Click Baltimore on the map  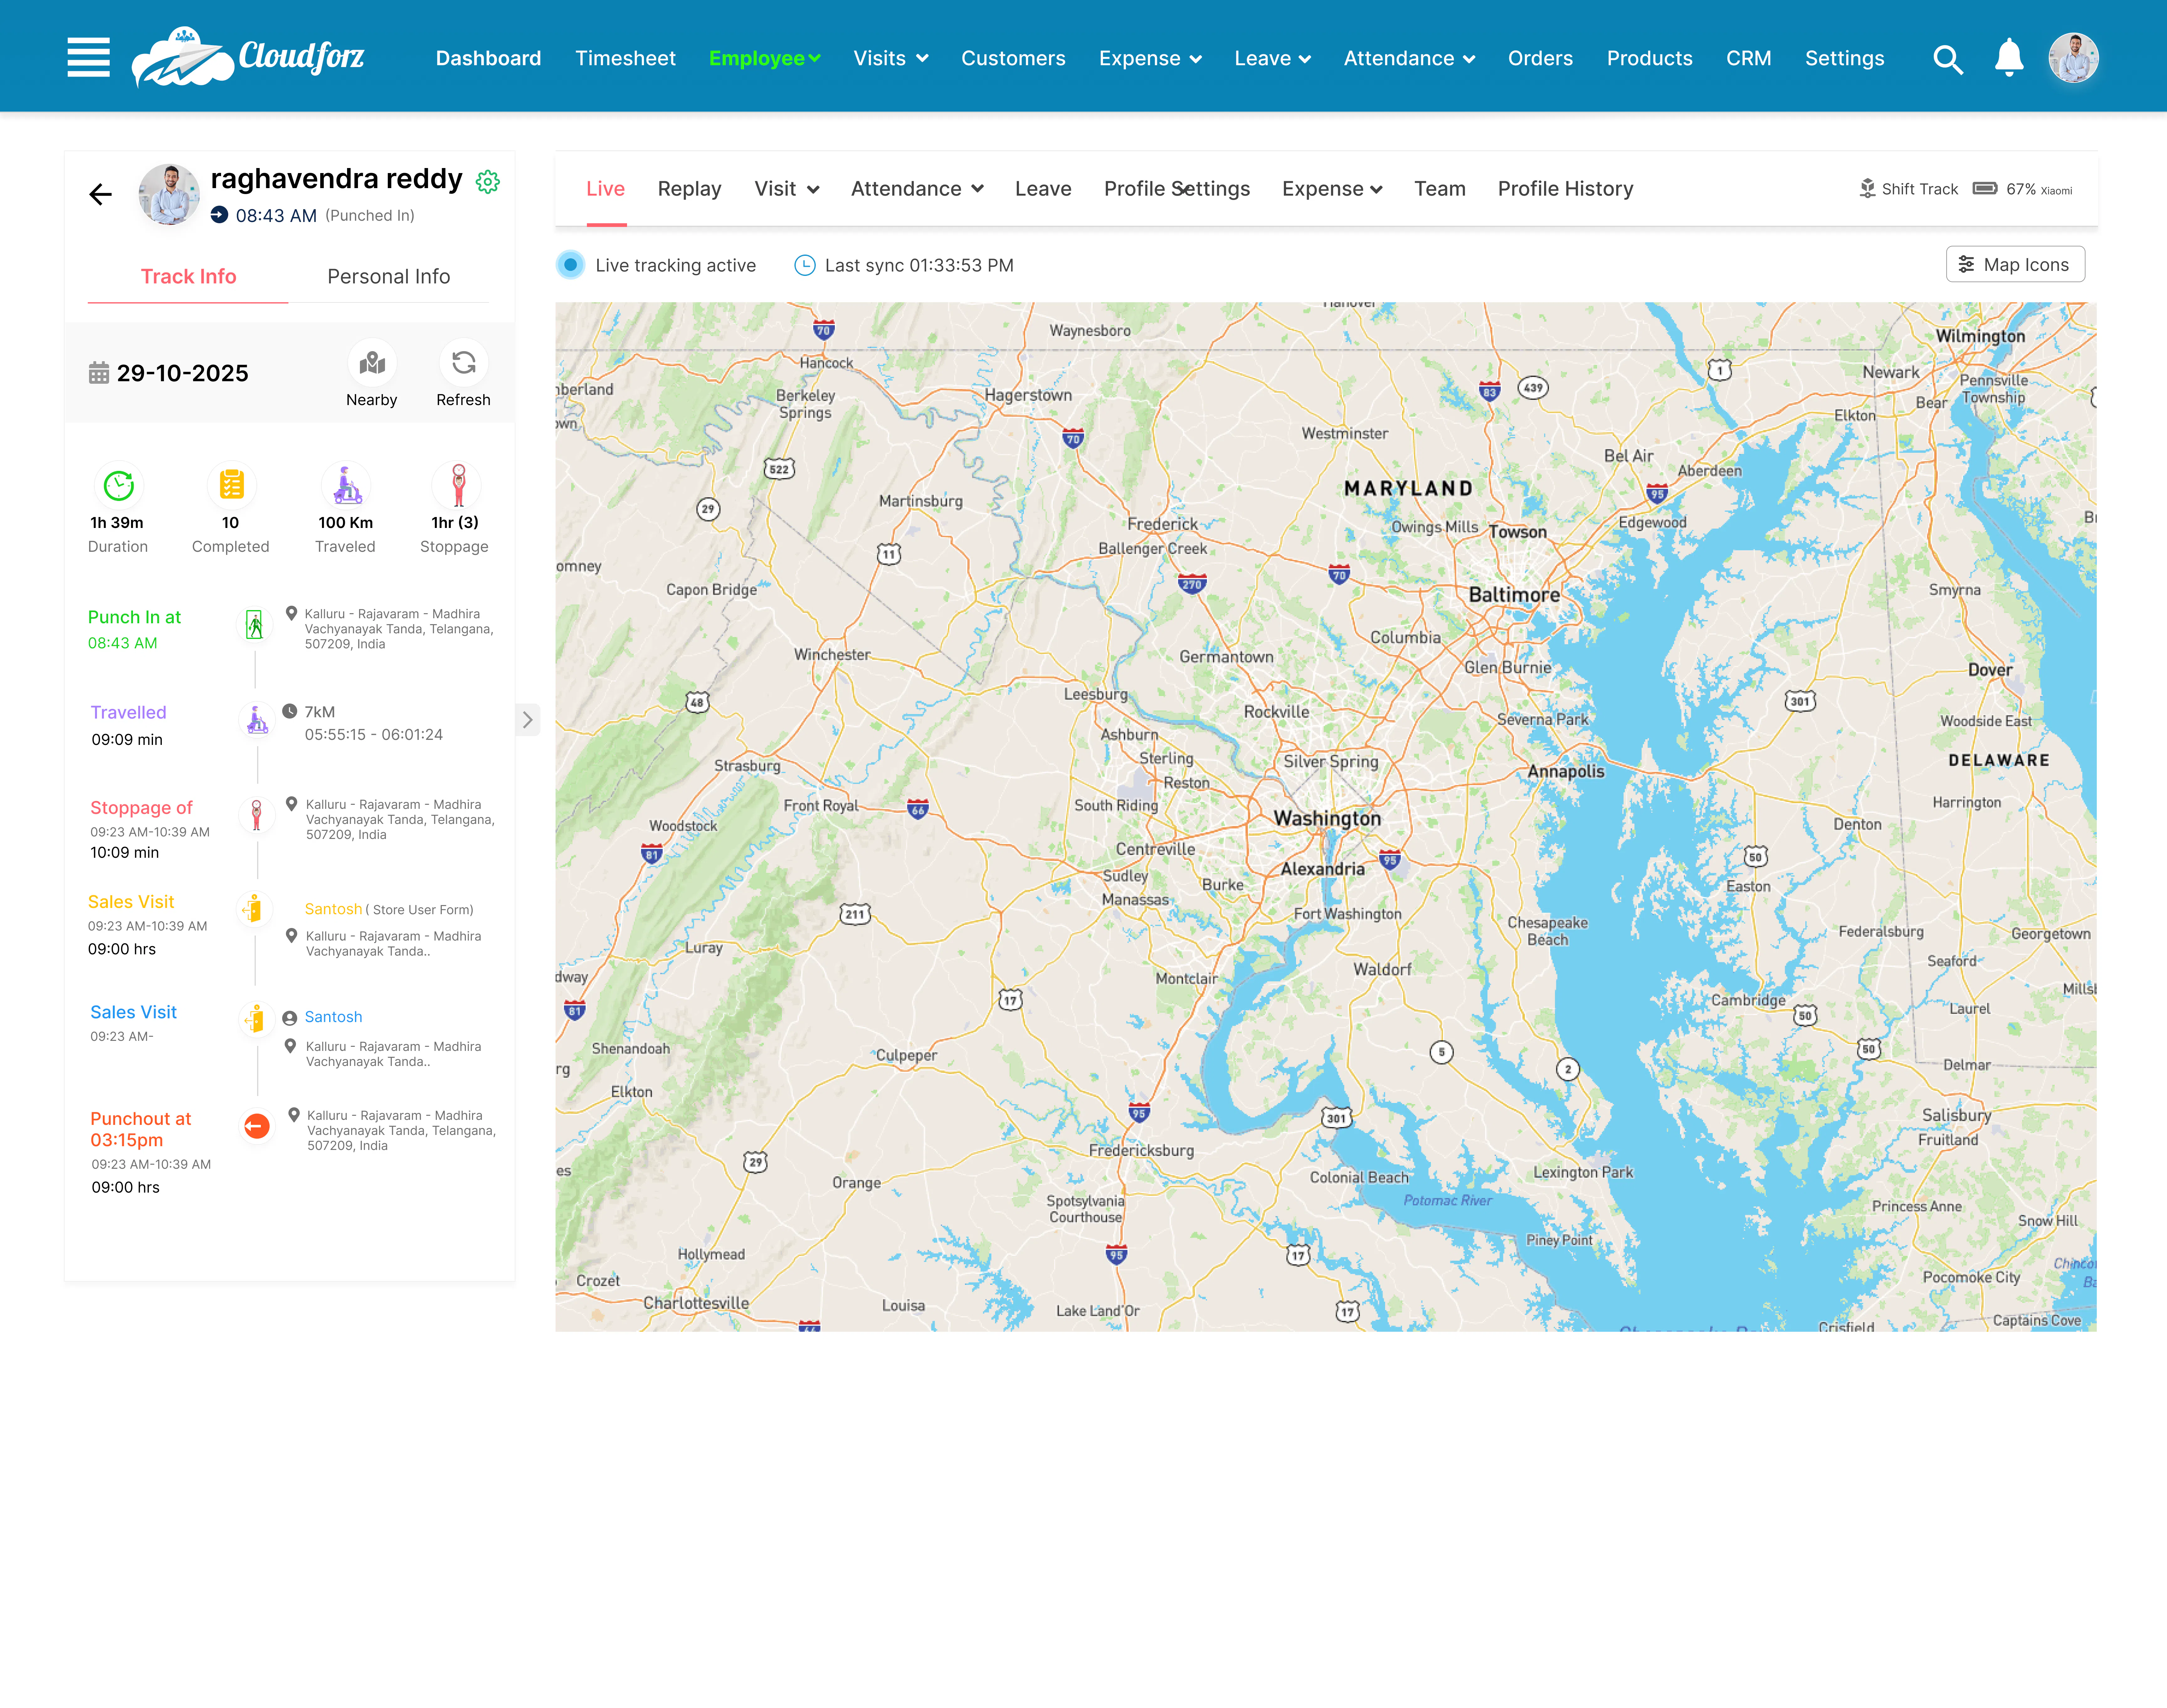[1514, 595]
